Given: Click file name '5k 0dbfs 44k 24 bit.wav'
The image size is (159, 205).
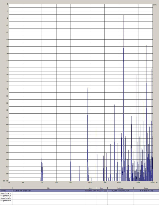Looking at the screenshot, I should 22,191.
